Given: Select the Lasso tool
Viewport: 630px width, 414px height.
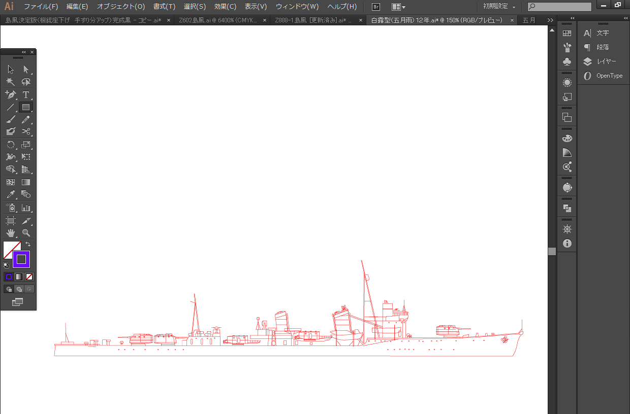Looking at the screenshot, I should (26, 82).
